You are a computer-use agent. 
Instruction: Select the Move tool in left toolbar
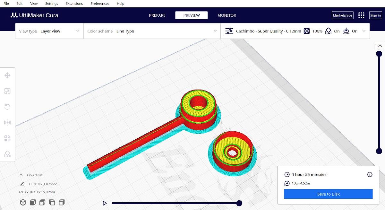point(7,75)
